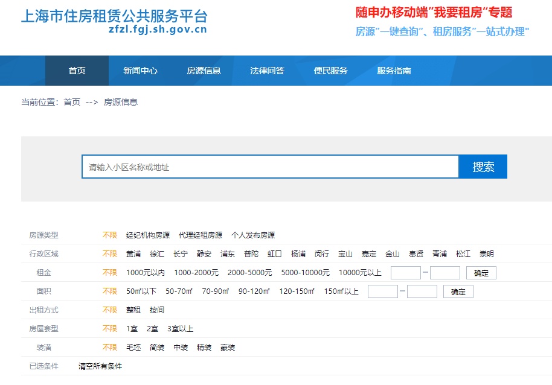The width and height of the screenshot is (552, 385).
Task: Click 清空所有条件 to reset filters
Action: [x=100, y=366]
